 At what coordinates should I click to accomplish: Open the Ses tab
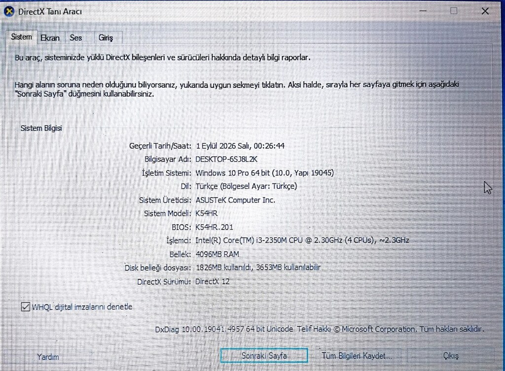pos(75,38)
